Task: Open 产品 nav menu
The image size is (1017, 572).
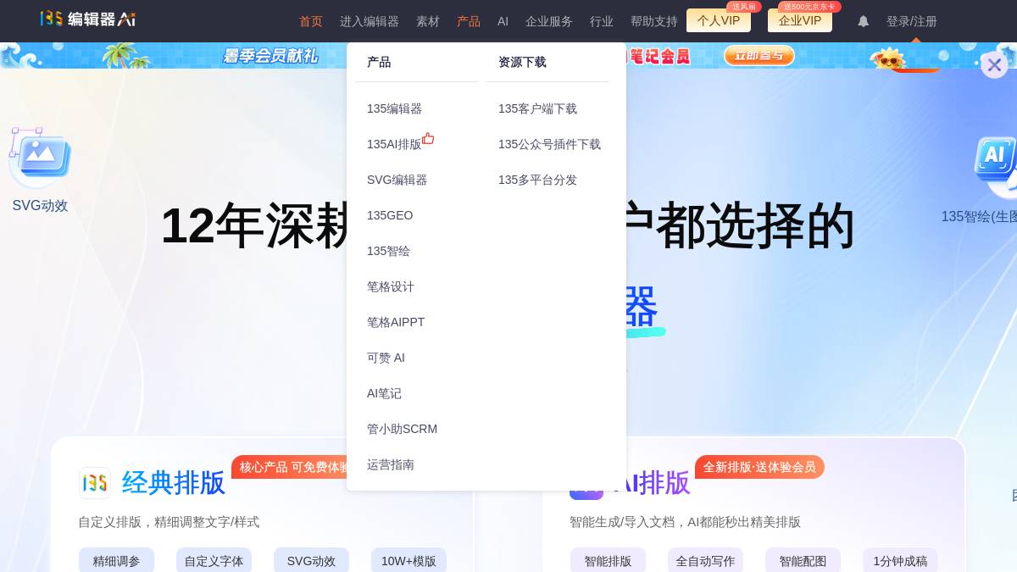Action: [469, 21]
